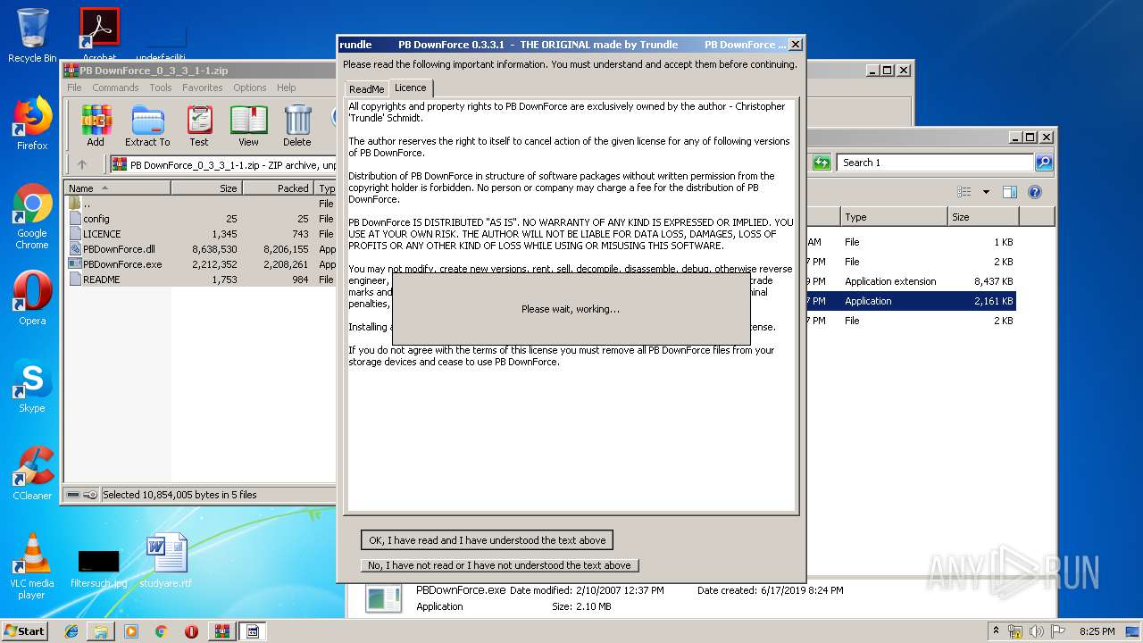Click No, I have not read button

tap(499, 565)
